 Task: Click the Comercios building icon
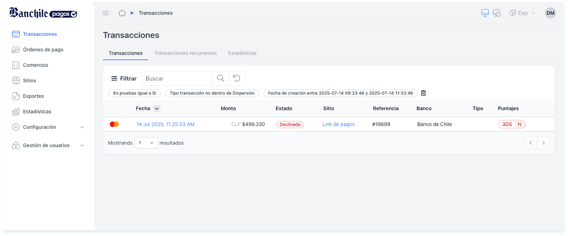click(x=16, y=65)
